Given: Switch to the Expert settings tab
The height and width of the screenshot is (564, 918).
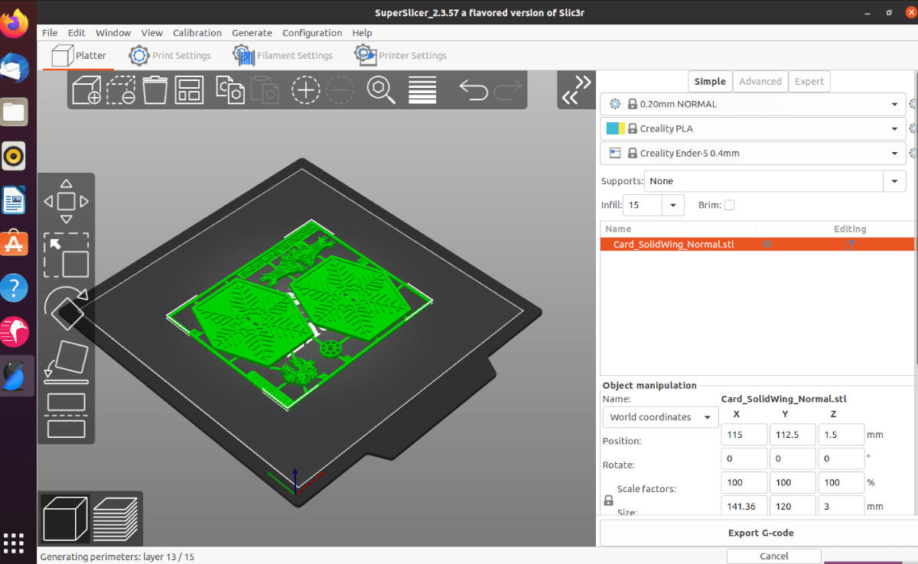Looking at the screenshot, I should (x=809, y=81).
